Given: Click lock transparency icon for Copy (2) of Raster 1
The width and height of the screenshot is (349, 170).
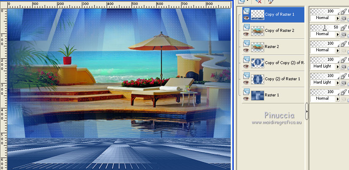Looking at the screenshot, I should (x=344, y=83).
